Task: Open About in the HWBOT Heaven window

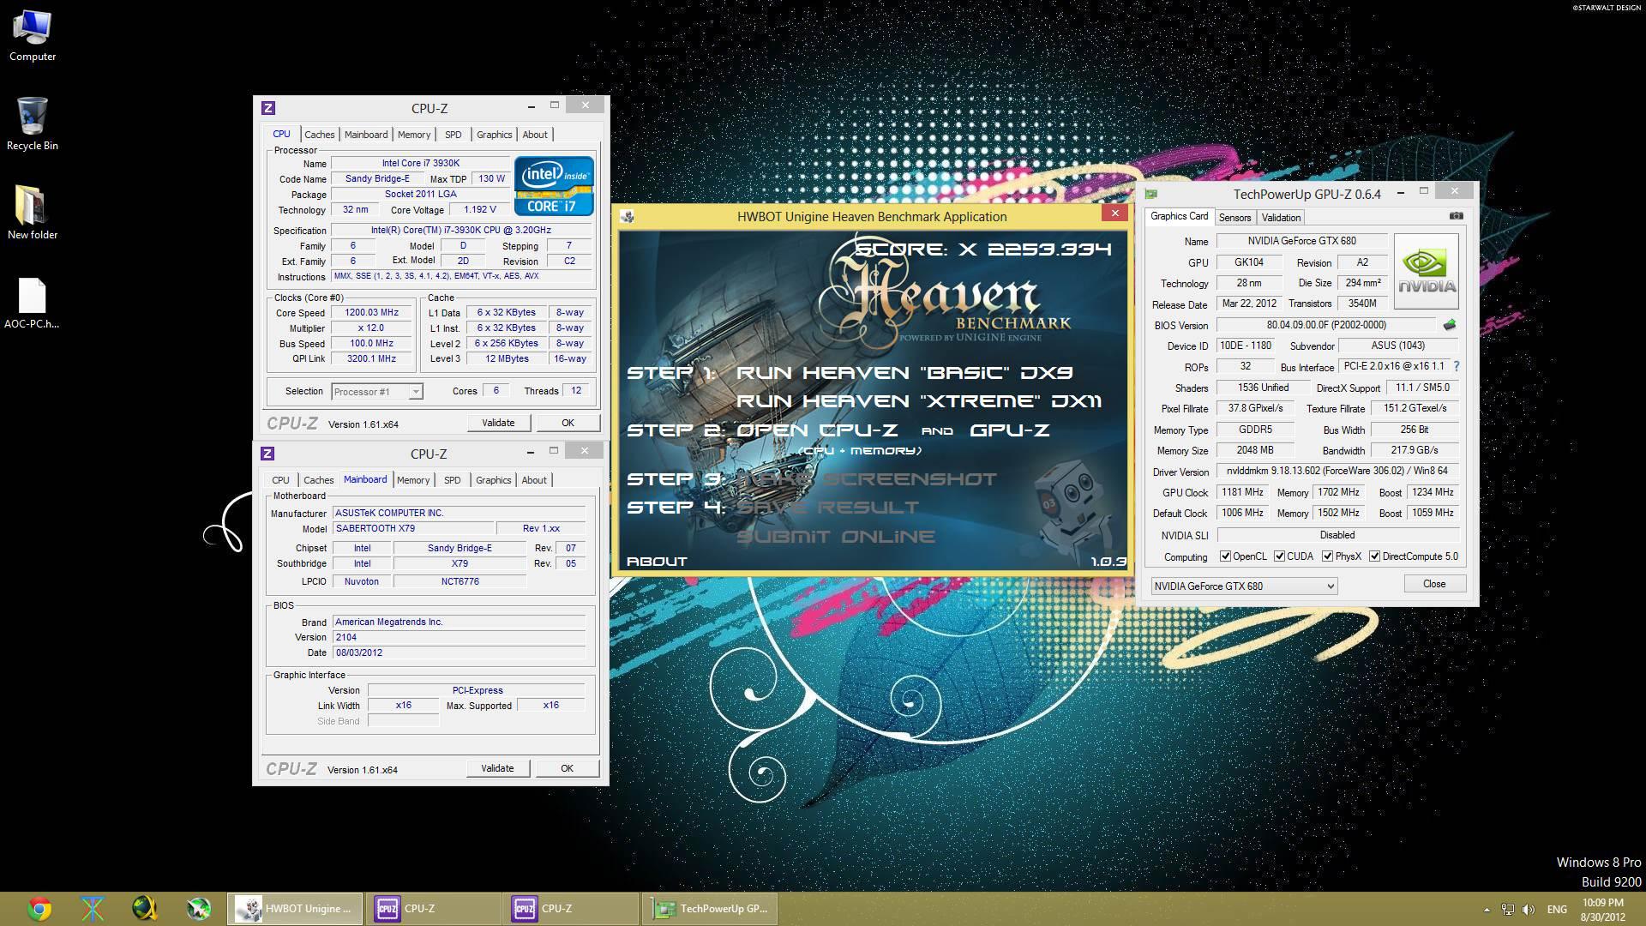Action: tap(657, 562)
